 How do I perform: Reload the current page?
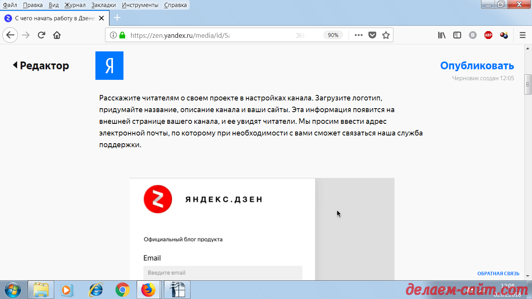pos(41,35)
